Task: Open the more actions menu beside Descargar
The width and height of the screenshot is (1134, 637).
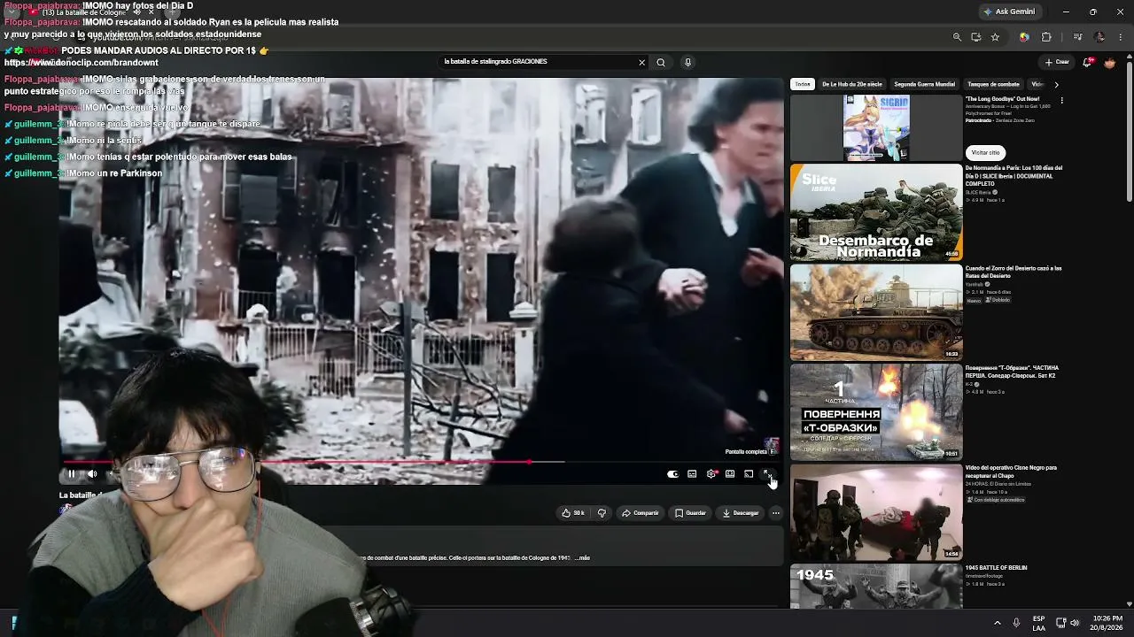Action: [776, 513]
